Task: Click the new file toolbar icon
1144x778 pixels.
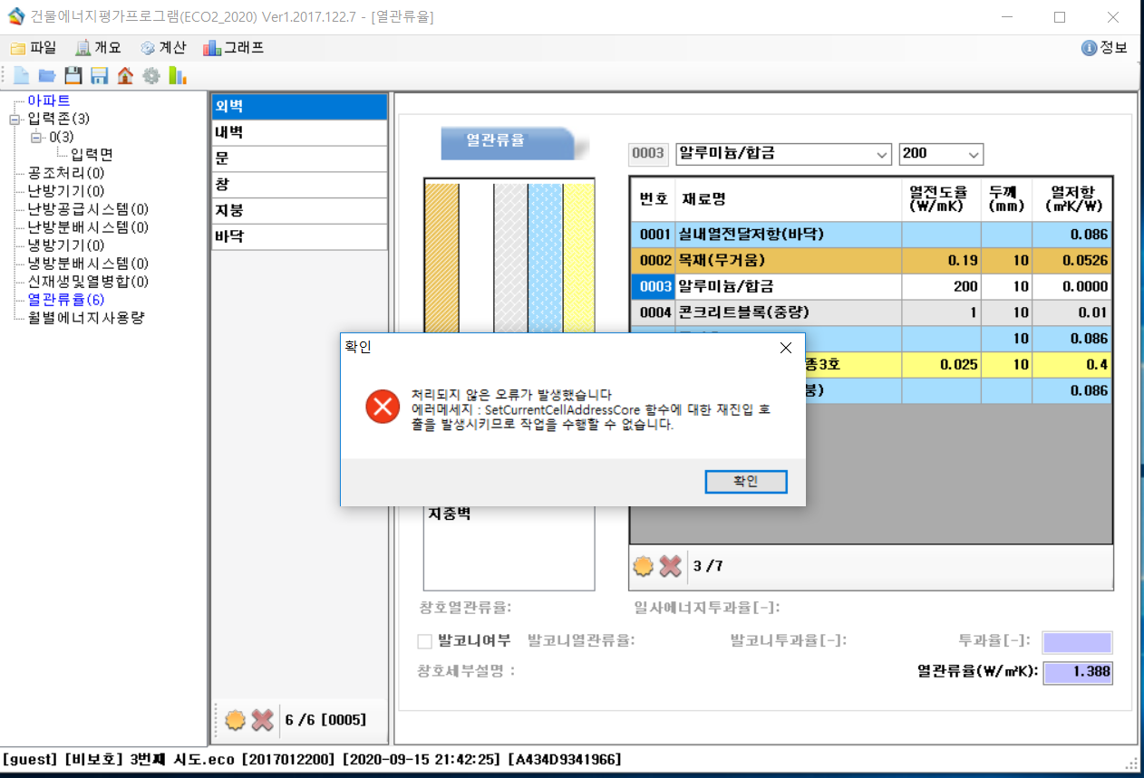Action: tap(21, 76)
